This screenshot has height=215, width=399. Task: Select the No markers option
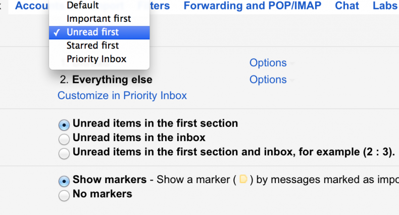(64, 195)
